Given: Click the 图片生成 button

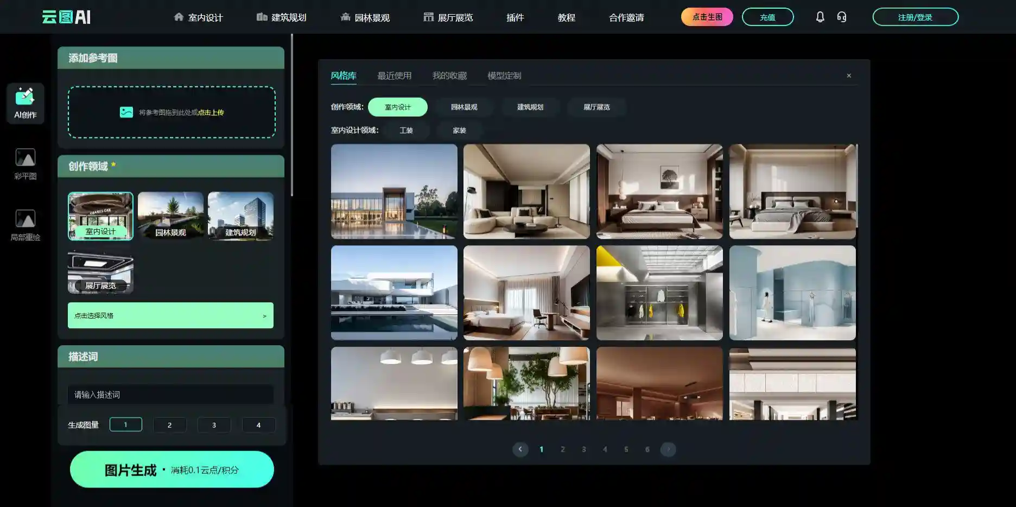Looking at the screenshot, I should (172, 470).
